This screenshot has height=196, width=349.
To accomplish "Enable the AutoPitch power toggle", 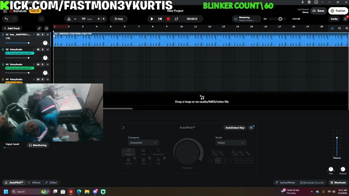I will (122, 128).
